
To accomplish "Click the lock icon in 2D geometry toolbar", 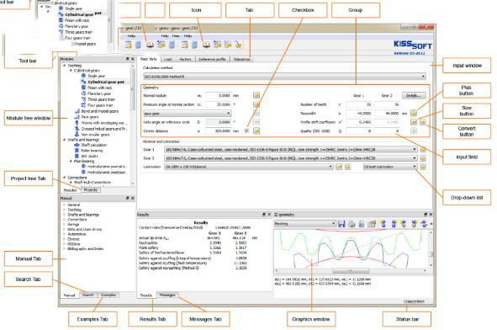I will pos(362,224).
